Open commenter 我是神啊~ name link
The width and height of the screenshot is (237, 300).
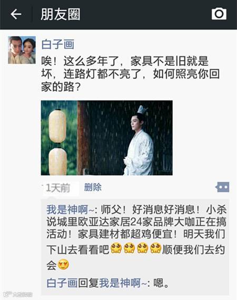(71, 209)
